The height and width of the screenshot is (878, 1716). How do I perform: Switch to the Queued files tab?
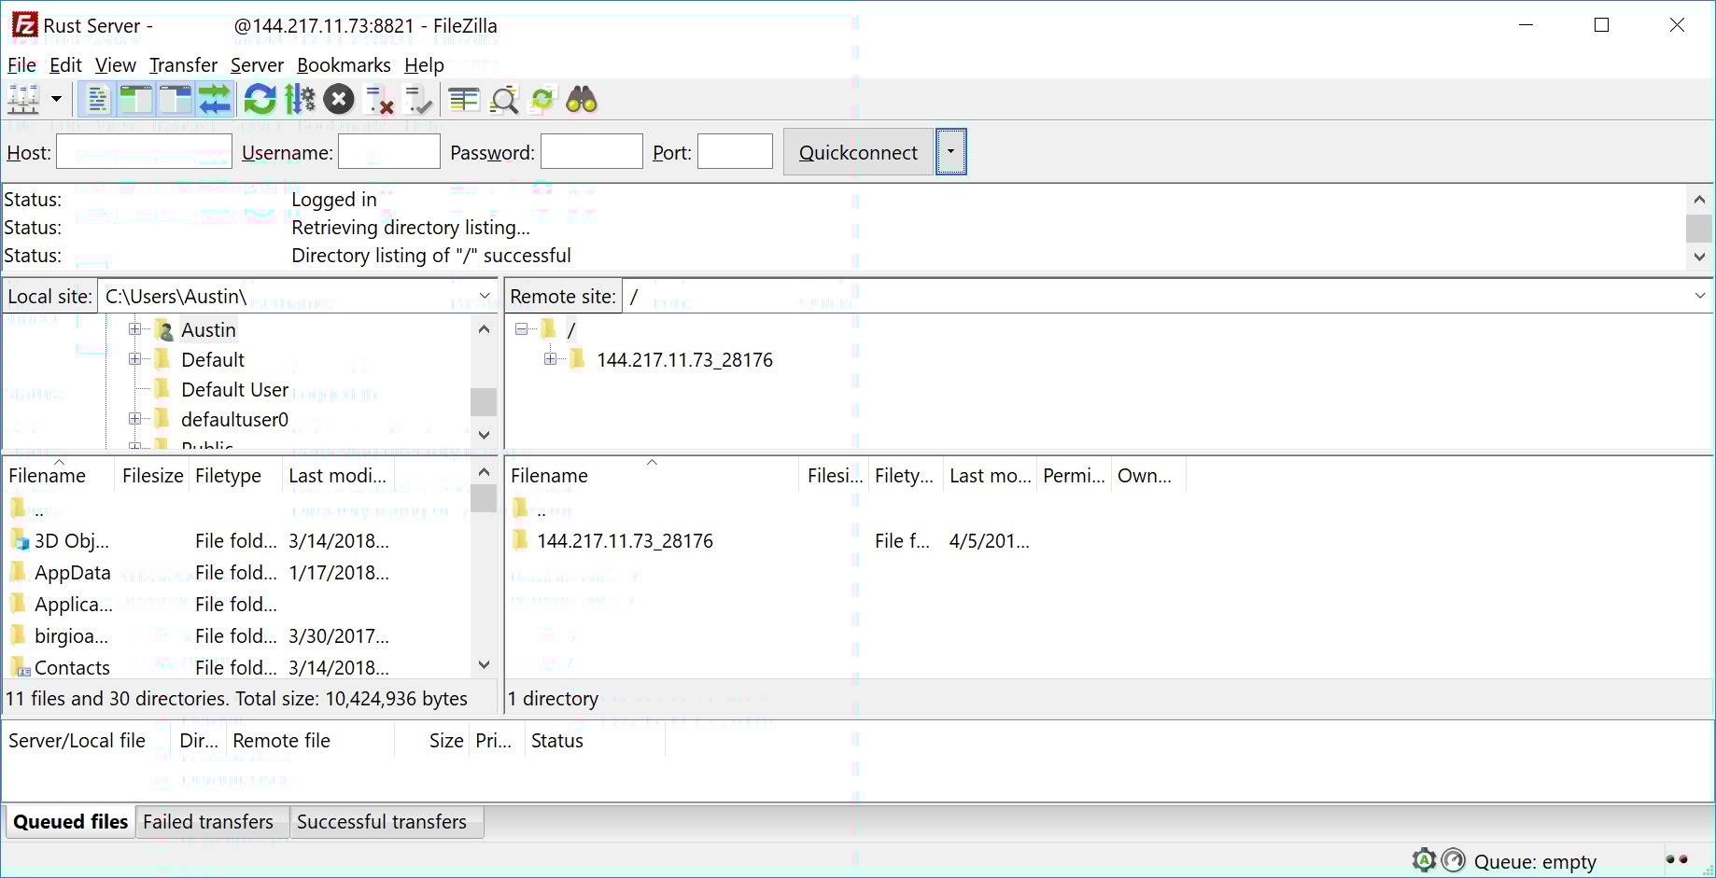[70, 822]
